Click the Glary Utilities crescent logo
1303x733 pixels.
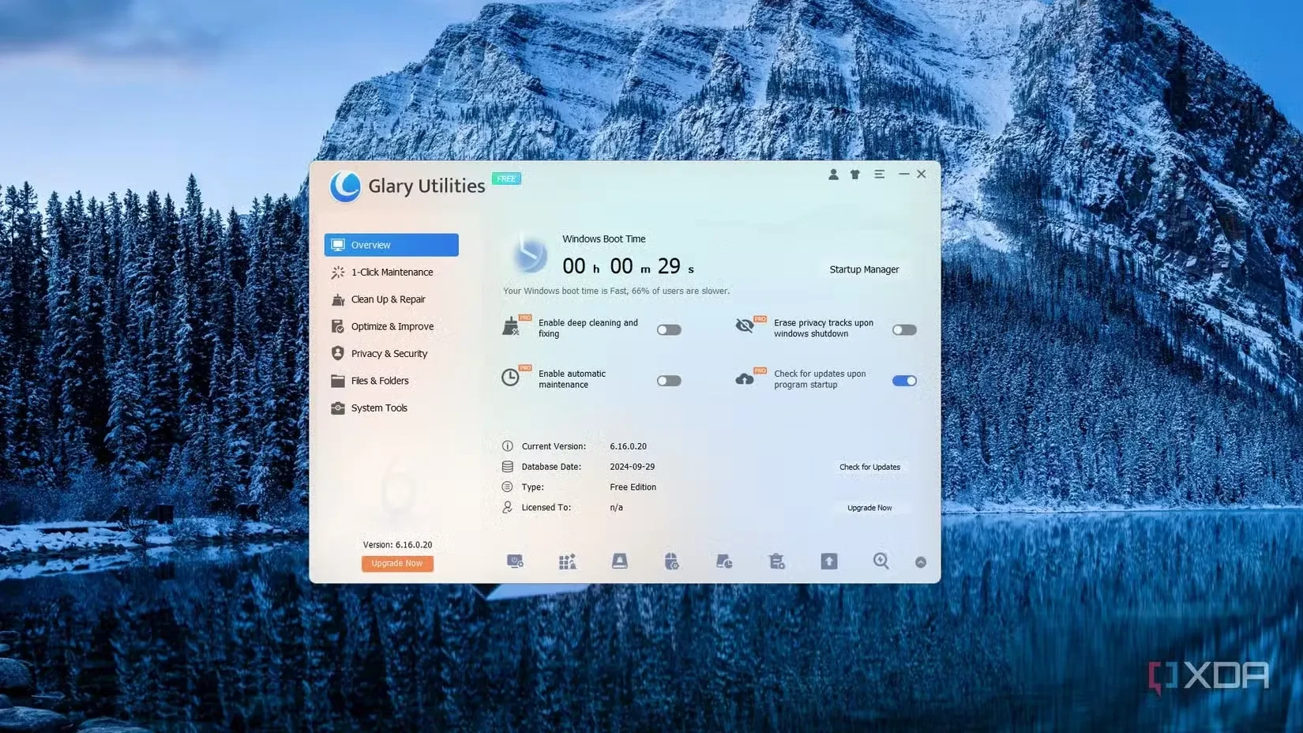tap(345, 187)
